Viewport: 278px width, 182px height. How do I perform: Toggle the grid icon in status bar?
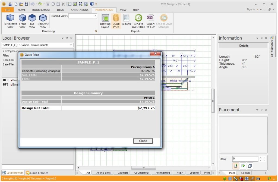230,179
